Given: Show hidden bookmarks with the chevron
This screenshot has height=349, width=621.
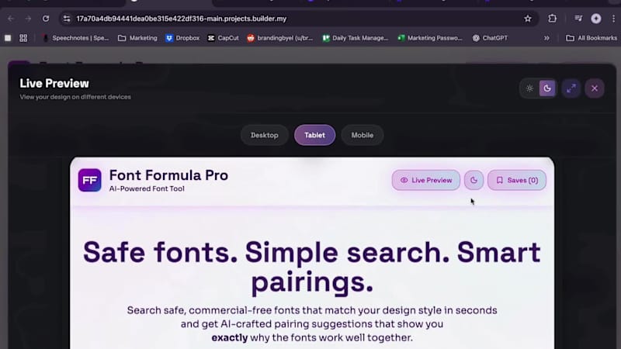Looking at the screenshot, I should point(546,38).
